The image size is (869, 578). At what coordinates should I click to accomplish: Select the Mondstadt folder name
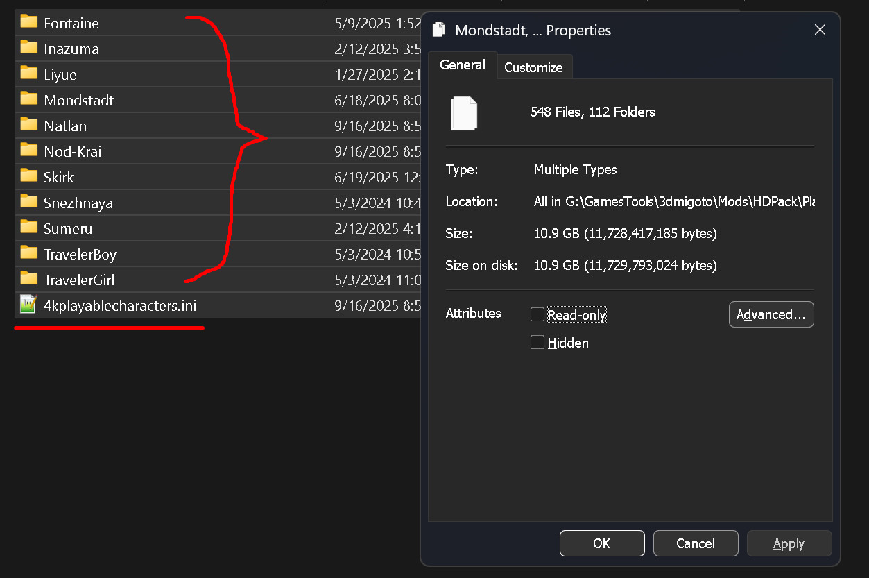pos(78,100)
